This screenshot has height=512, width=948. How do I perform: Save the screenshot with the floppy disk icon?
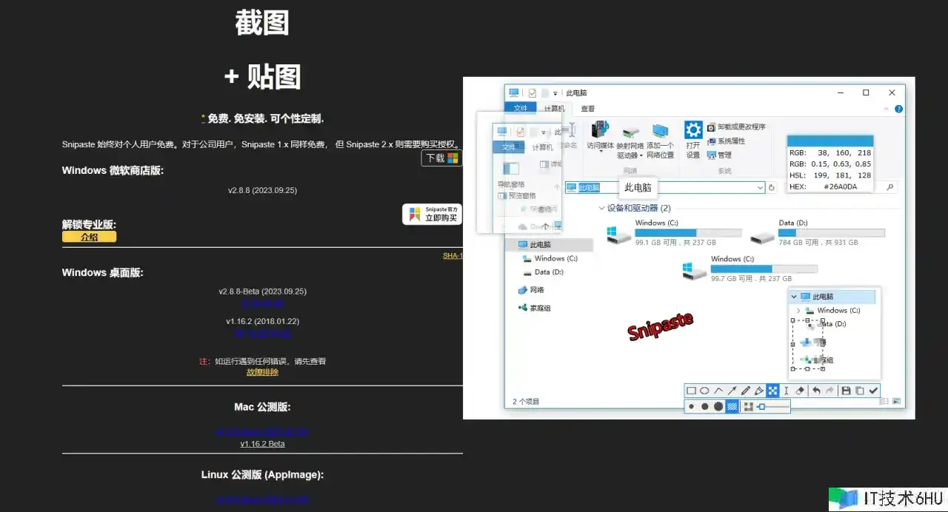click(846, 391)
